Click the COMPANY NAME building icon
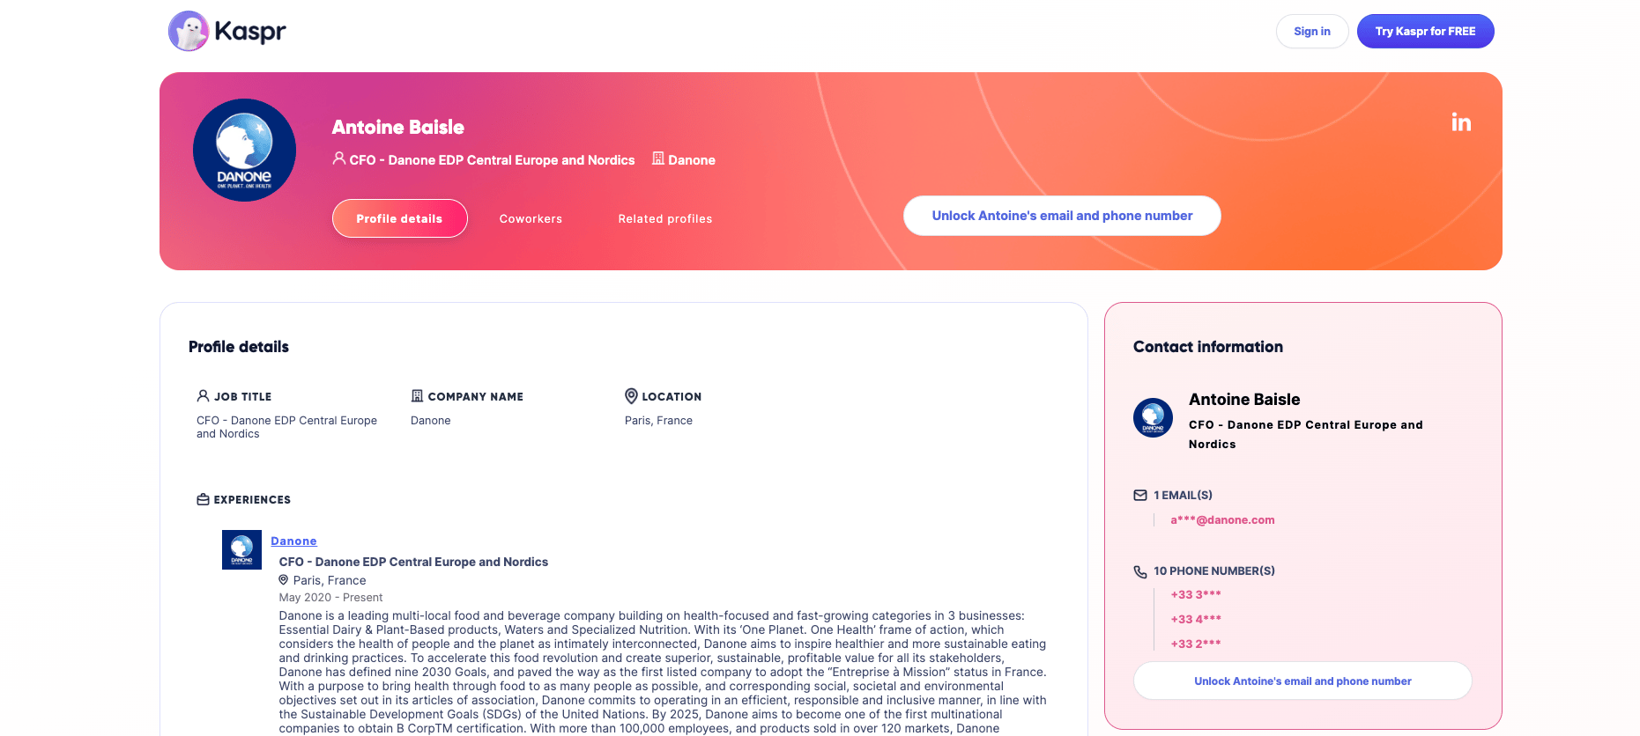The image size is (1640, 736). (x=417, y=396)
